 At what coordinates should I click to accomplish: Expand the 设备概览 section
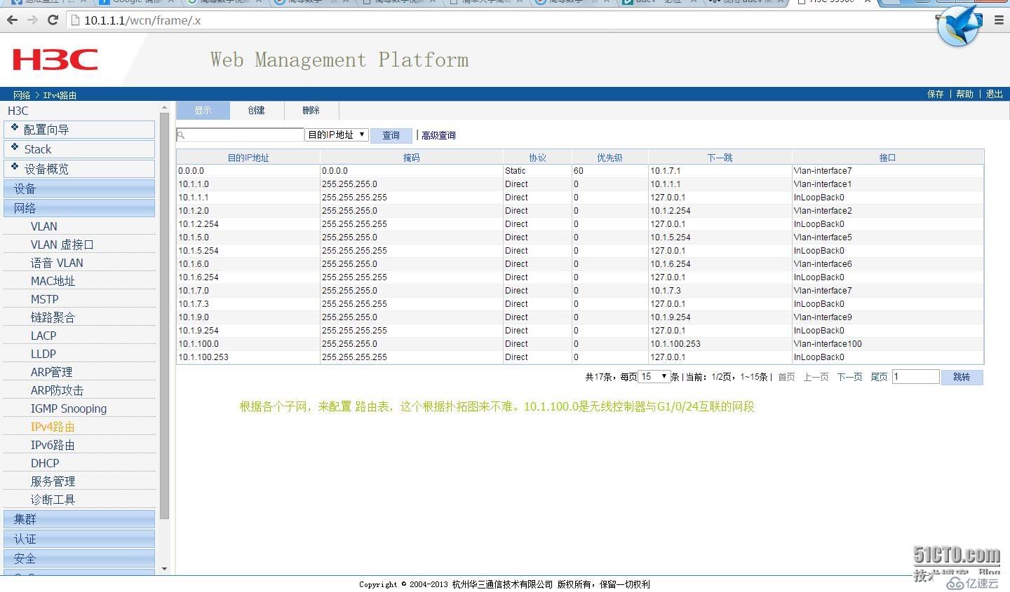click(79, 169)
